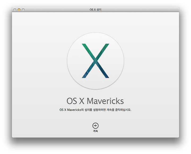Minimize the OS X installer window
This screenshot has height=154, width=191.
(x=19, y=10)
